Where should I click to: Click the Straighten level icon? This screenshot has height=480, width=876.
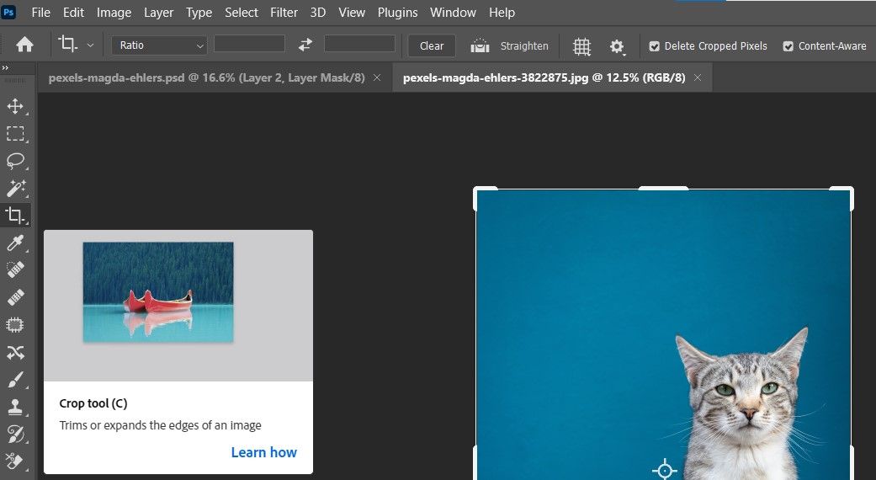[480, 45]
